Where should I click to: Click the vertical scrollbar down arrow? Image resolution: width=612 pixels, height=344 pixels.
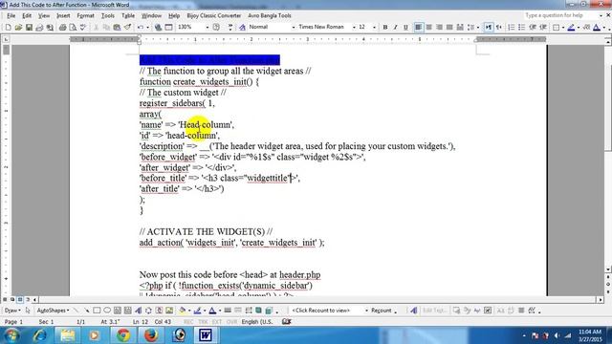click(608, 269)
